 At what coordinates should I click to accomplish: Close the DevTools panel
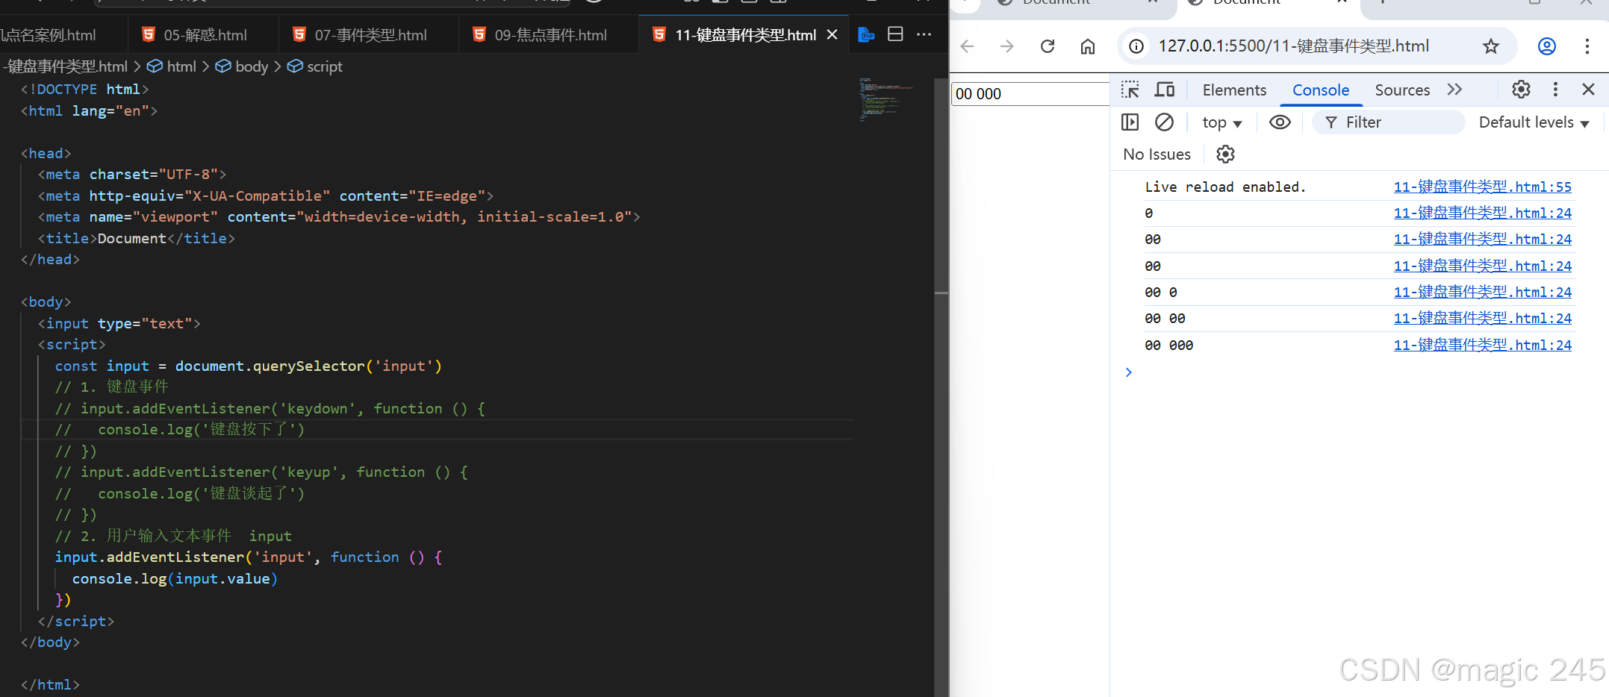tap(1588, 90)
